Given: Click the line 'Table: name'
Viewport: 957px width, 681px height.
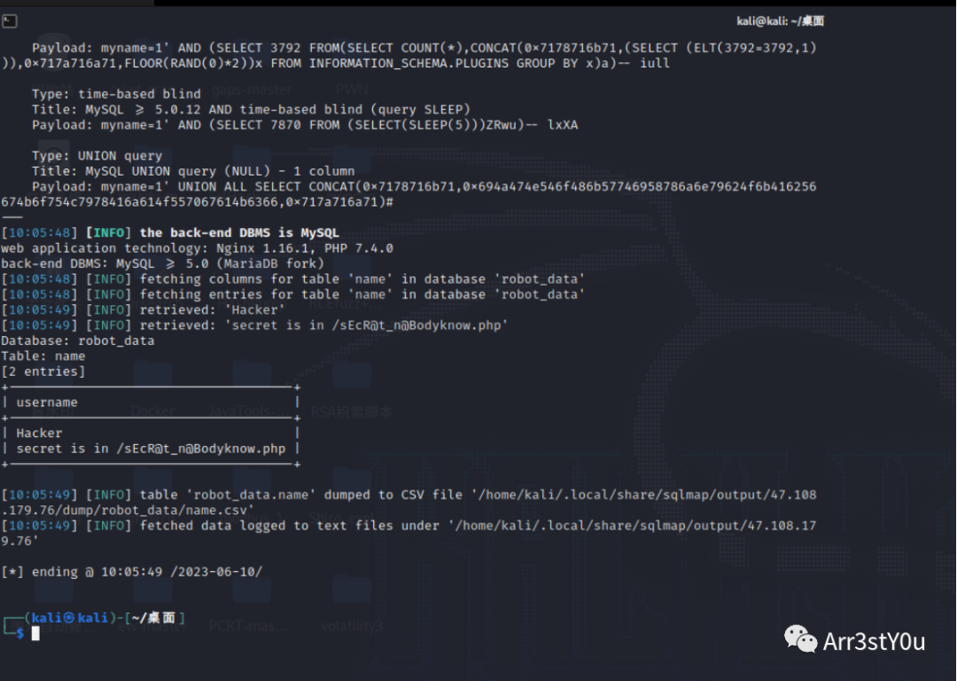Looking at the screenshot, I should tap(43, 356).
